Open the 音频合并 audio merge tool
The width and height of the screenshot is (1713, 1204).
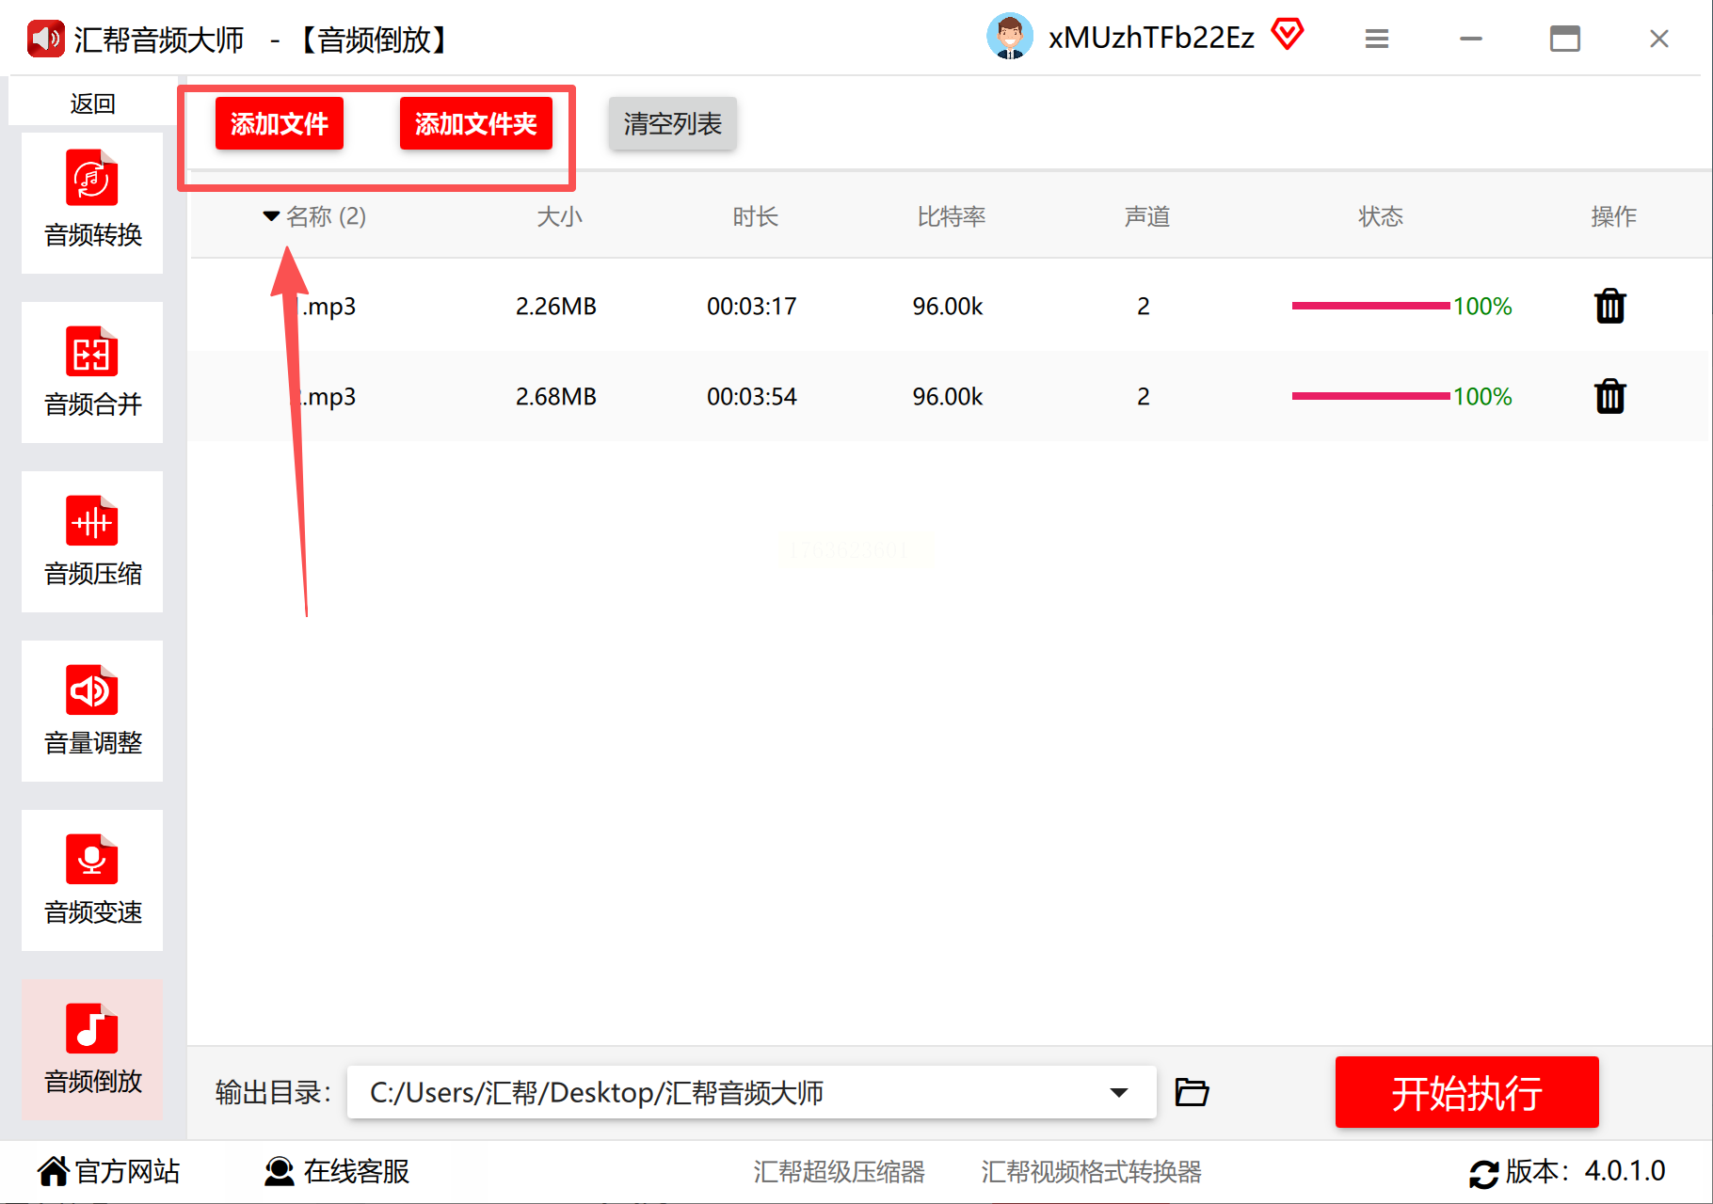[92, 372]
